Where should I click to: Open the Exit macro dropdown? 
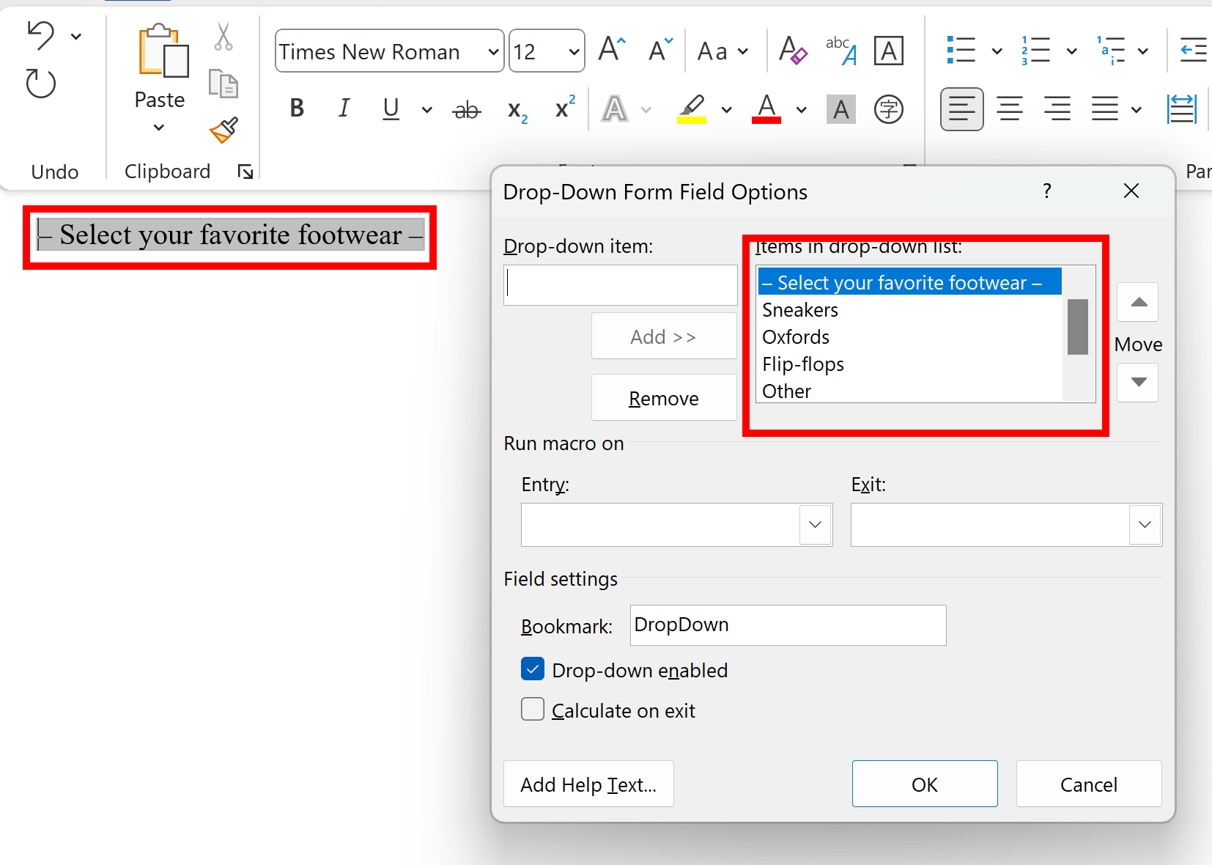(1145, 525)
